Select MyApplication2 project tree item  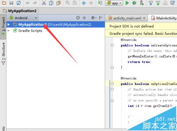click(x=56, y=25)
